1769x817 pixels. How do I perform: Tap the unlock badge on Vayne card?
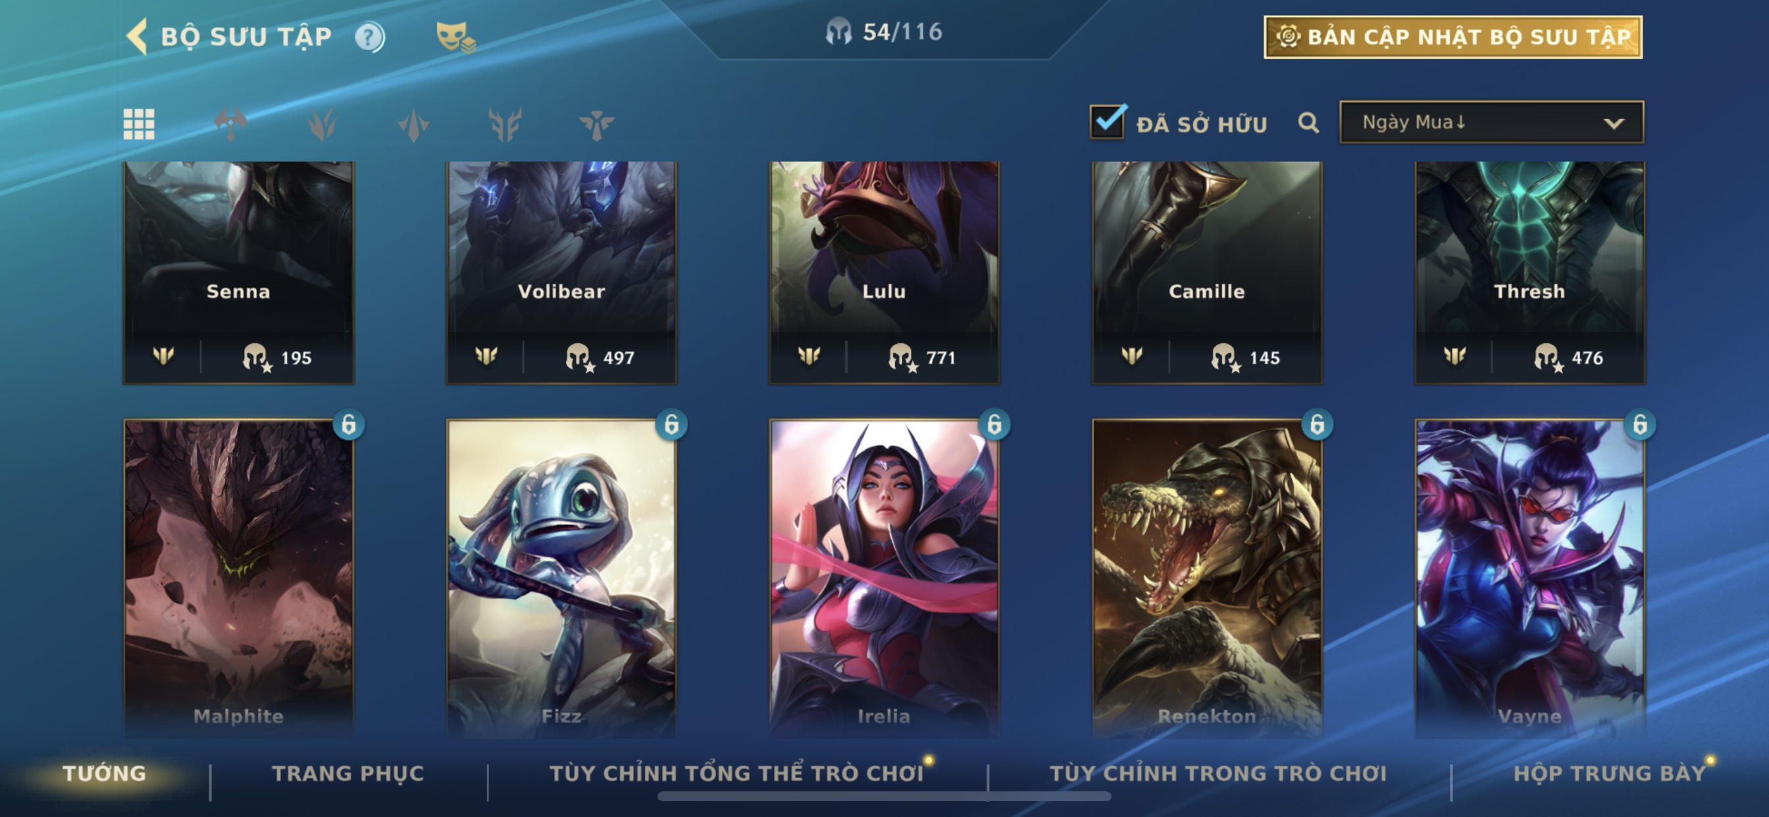tap(1640, 424)
